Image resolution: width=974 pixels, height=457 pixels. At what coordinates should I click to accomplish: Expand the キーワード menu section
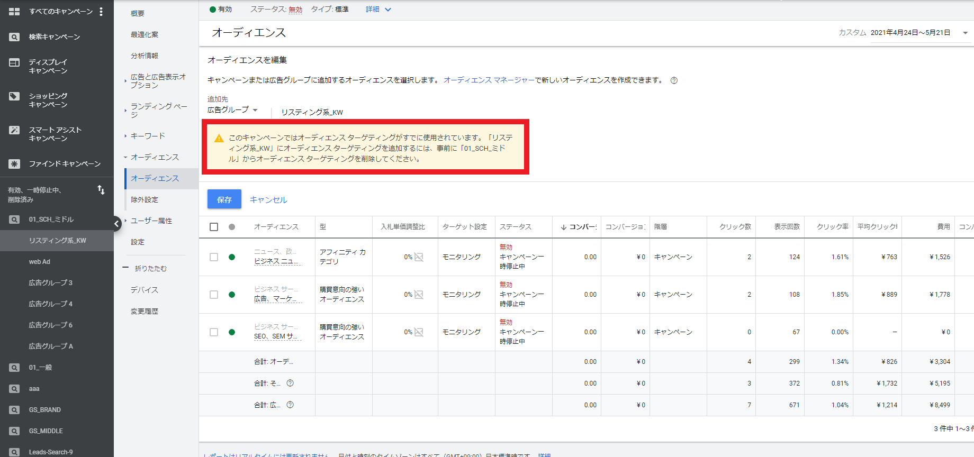click(148, 136)
